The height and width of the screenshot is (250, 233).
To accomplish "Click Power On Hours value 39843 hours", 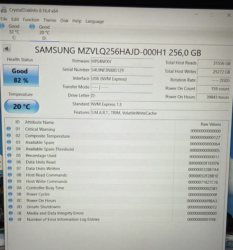I will (x=213, y=97).
